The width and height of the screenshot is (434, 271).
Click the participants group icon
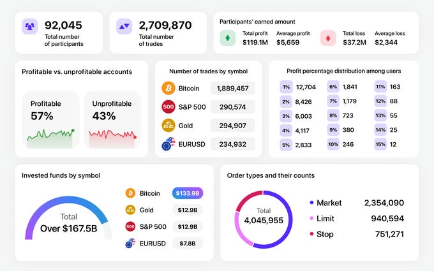[x=29, y=26]
